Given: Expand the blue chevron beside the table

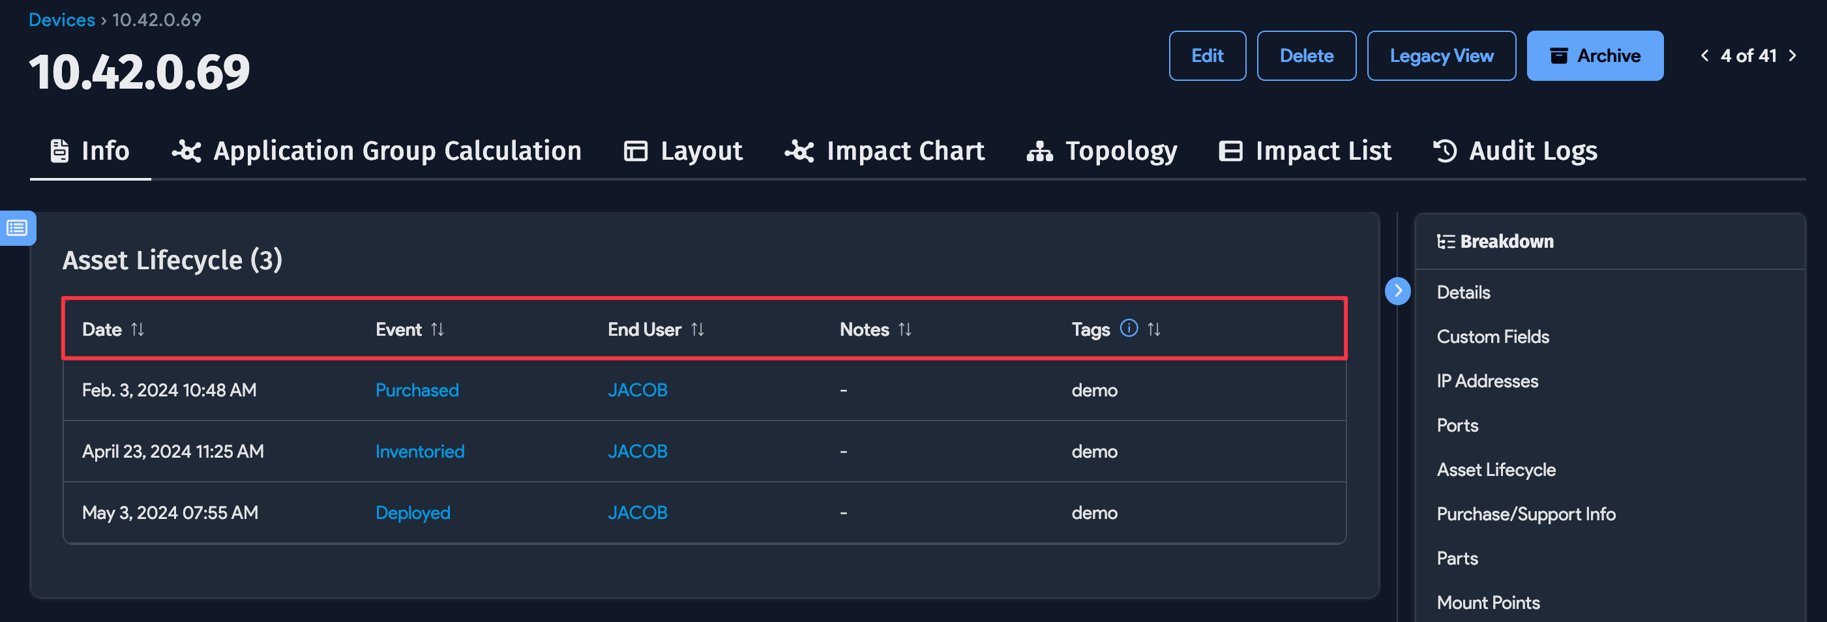Looking at the screenshot, I should (1398, 291).
